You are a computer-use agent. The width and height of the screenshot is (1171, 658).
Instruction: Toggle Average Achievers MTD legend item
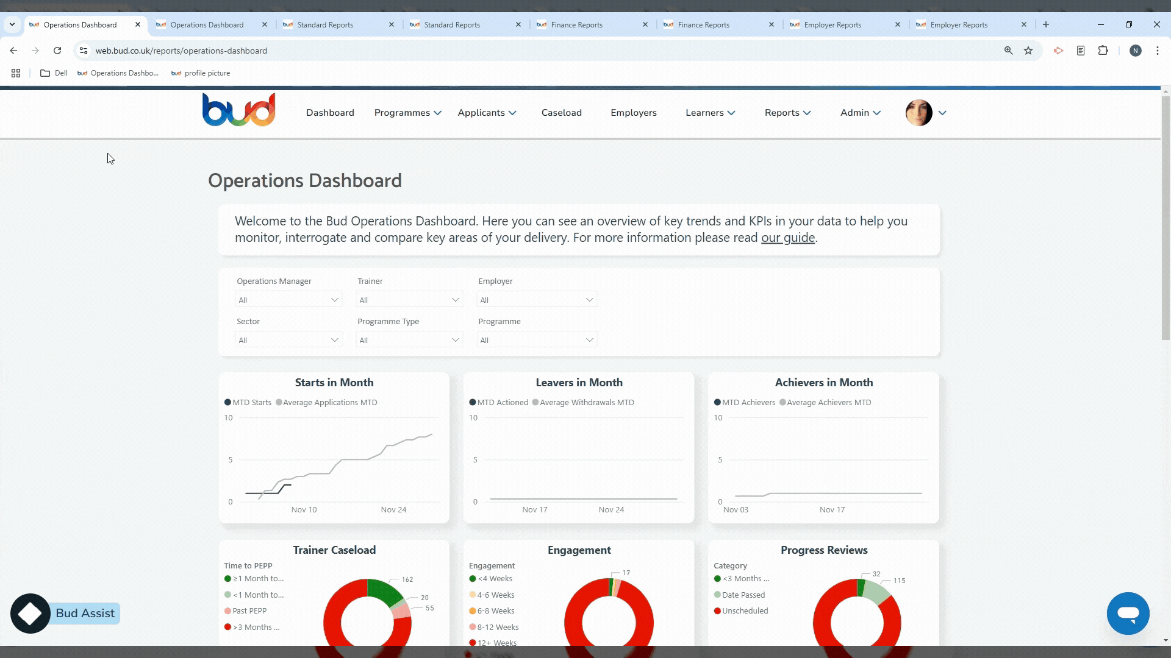coord(825,403)
